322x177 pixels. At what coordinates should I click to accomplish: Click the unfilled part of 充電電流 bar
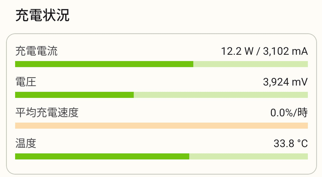click(251, 64)
